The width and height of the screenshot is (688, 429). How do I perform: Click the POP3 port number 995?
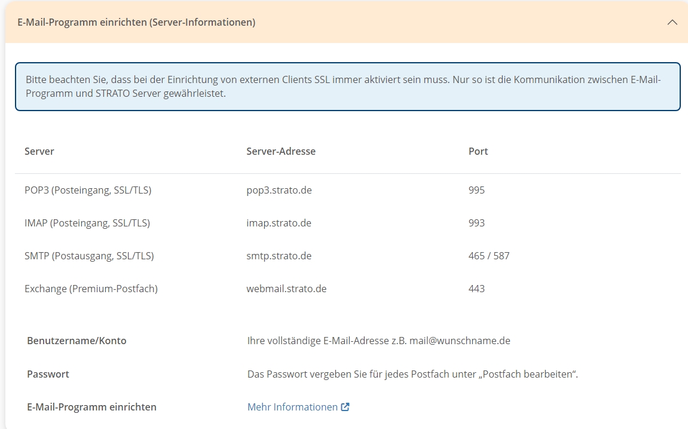[476, 190]
